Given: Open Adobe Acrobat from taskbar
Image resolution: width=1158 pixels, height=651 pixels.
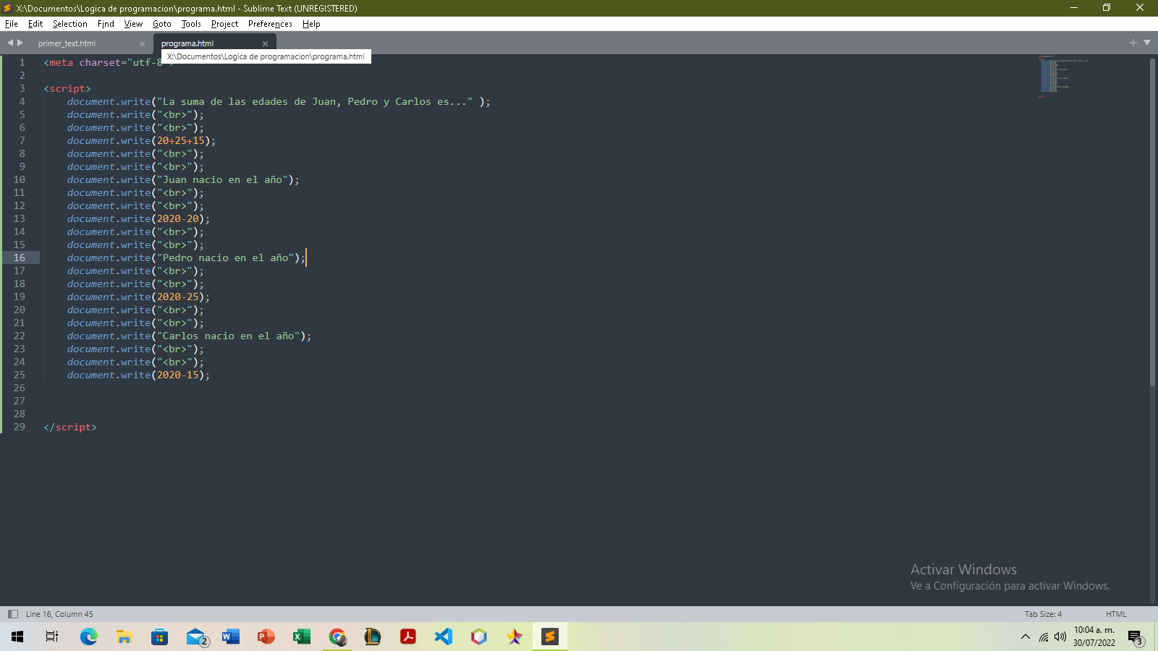Looking at the screenshot, I should 407,637.
